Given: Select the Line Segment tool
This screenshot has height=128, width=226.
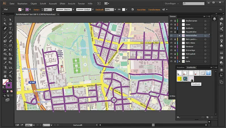Looking at the screenshot, I should point(5,33).
